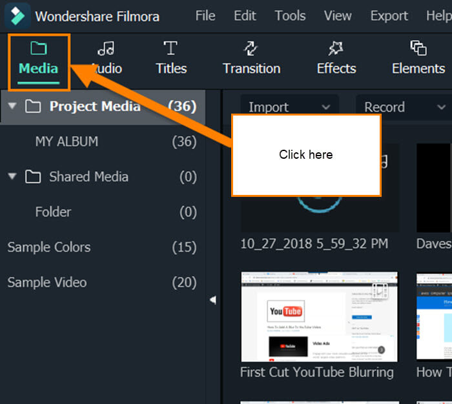Select the Shared Media folder
Screen dimensions: 452x404
(103, 177)
